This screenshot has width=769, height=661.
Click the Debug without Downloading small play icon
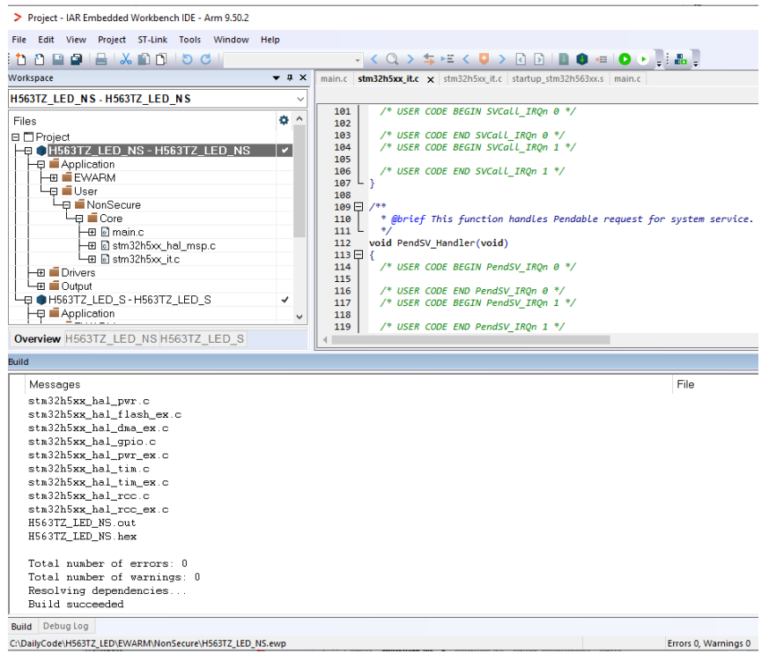[x=643, y=59]
